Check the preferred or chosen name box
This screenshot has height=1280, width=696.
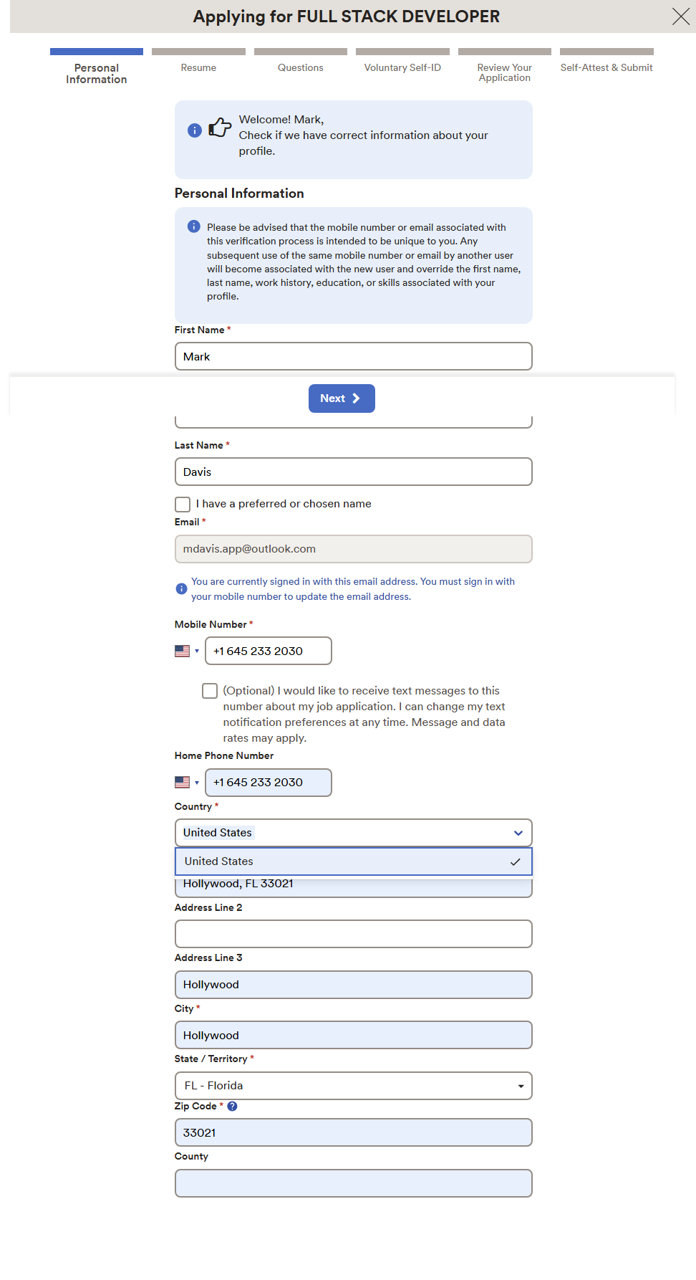tap(183, 504)
